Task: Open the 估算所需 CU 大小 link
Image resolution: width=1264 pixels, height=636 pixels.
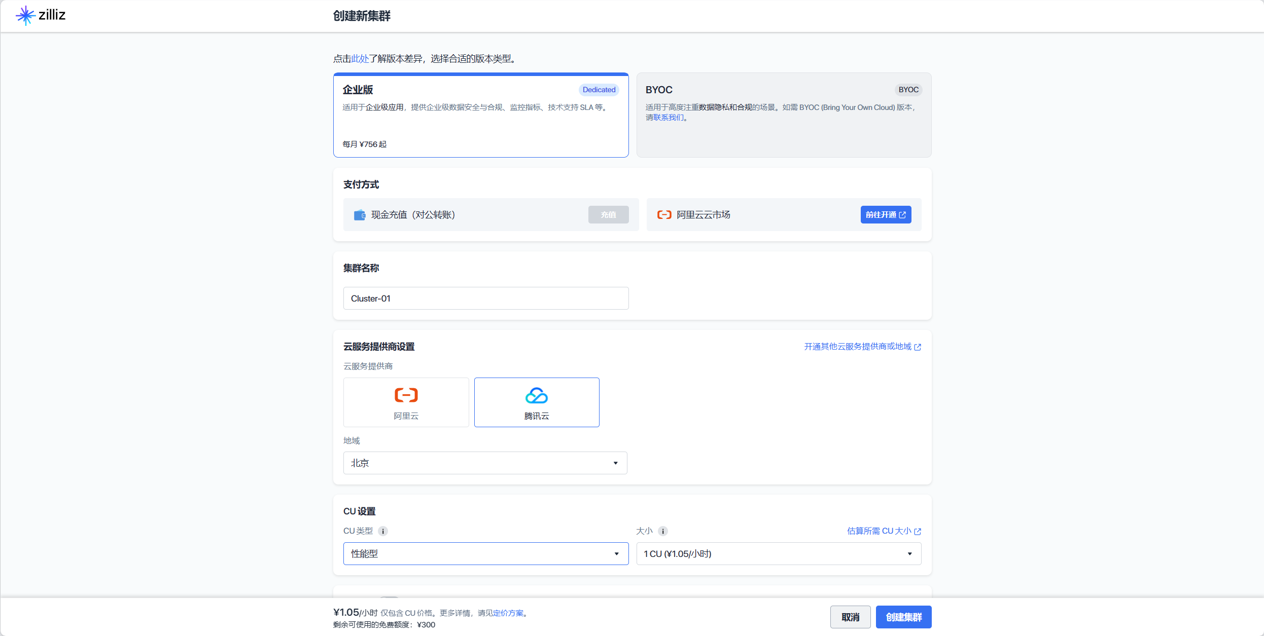Action: coord(884,531)
